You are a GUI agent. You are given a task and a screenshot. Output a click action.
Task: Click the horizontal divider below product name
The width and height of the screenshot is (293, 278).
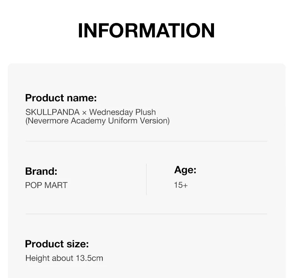[146, 141]
